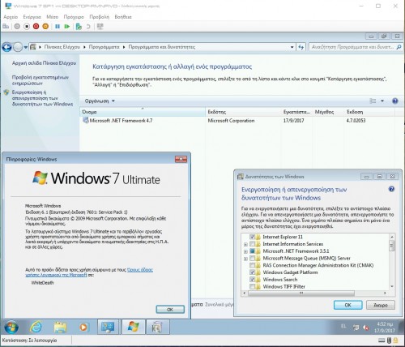The image size is (405, 347).
Task: Uncheck the Windows Search feature checkbox
Action: click(x=252, y=279)
